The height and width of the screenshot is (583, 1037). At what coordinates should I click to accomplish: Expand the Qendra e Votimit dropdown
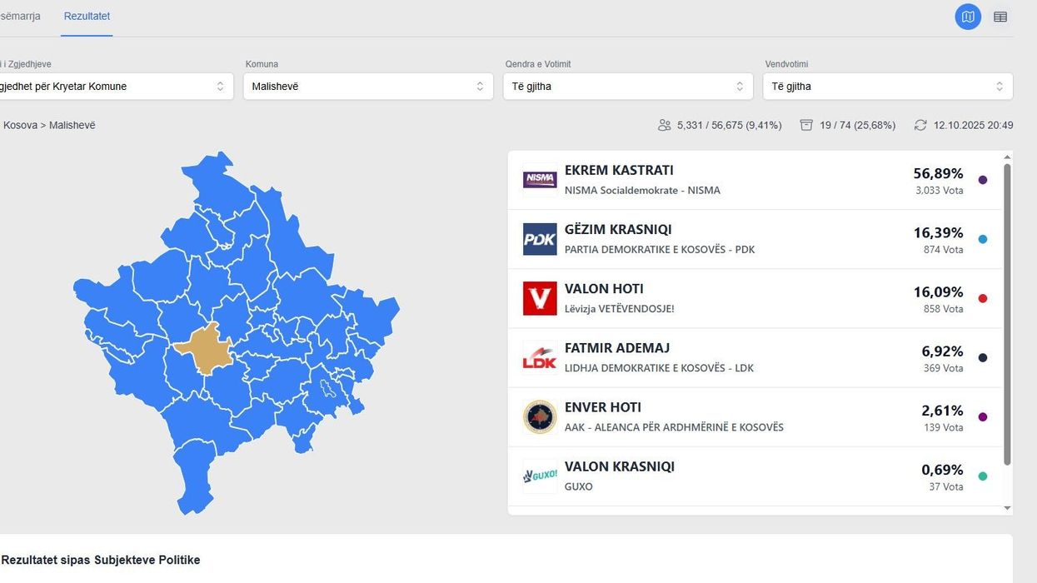628,86
